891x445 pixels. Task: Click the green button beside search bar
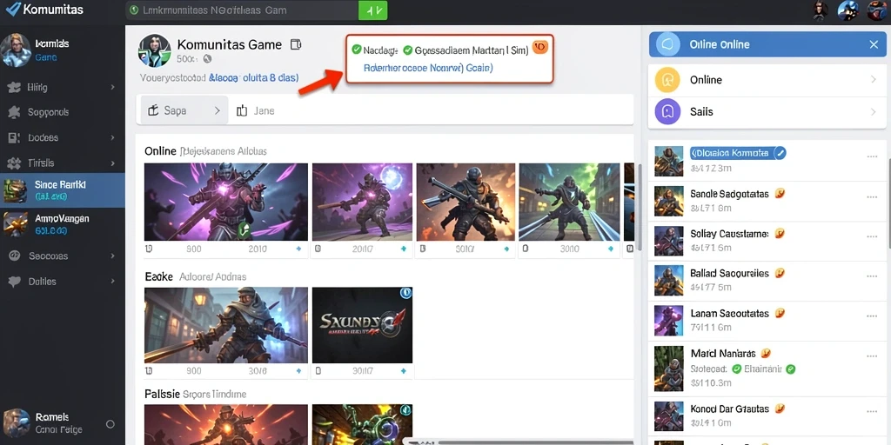click(x=372, y=10)
